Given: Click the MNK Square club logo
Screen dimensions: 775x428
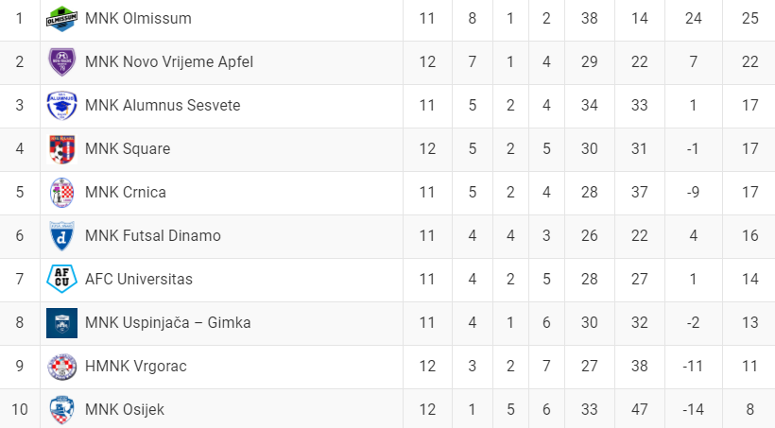Looking at the screenshot, I should click(x=61, y=148).
